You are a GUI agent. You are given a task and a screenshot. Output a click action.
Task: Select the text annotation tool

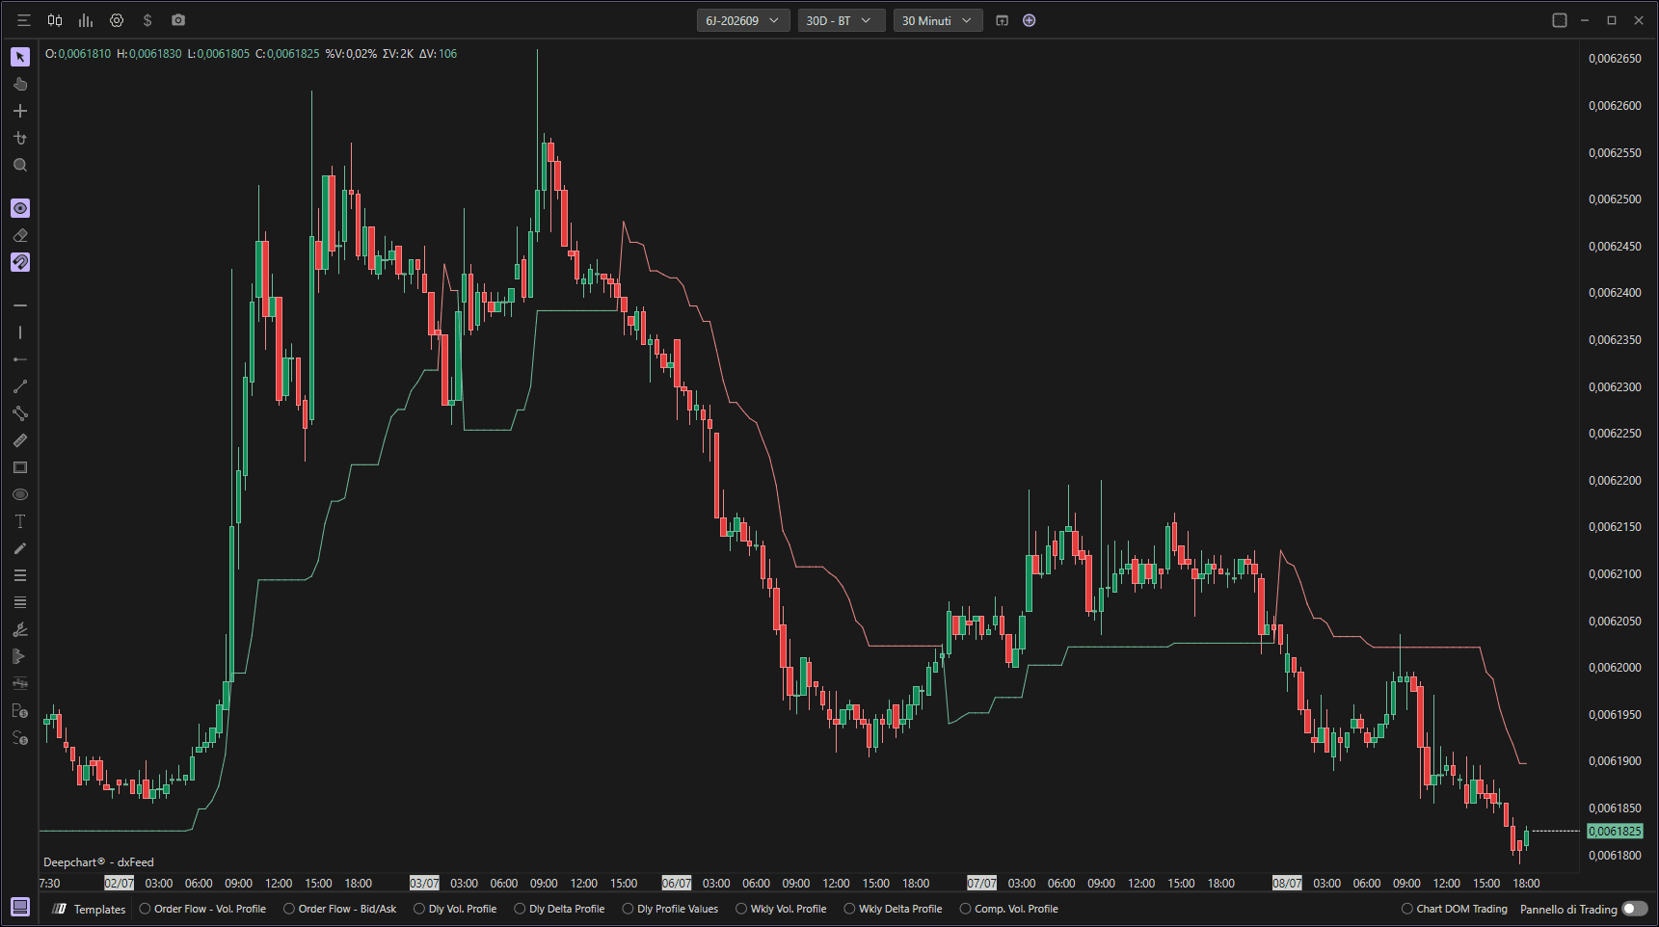click(x=20, y=521)
